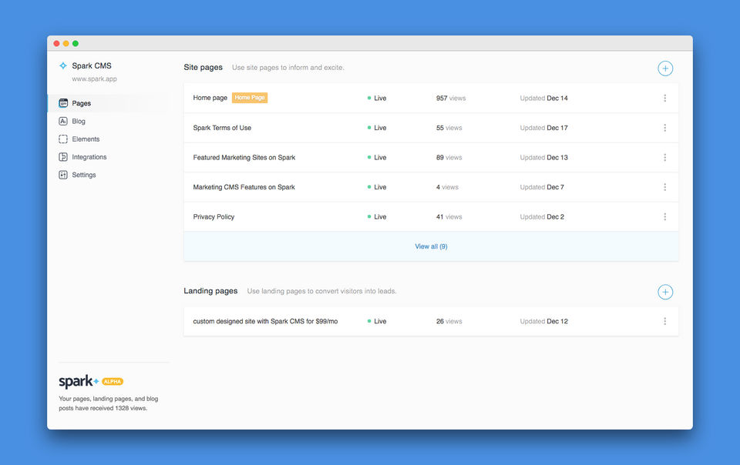Click the ALPHA badge next to spark logo

click(x=113, y=382)
